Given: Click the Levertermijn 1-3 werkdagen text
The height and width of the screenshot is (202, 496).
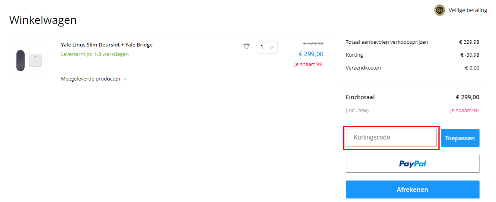Looking at the screenshot, I should tap(95, 54).
